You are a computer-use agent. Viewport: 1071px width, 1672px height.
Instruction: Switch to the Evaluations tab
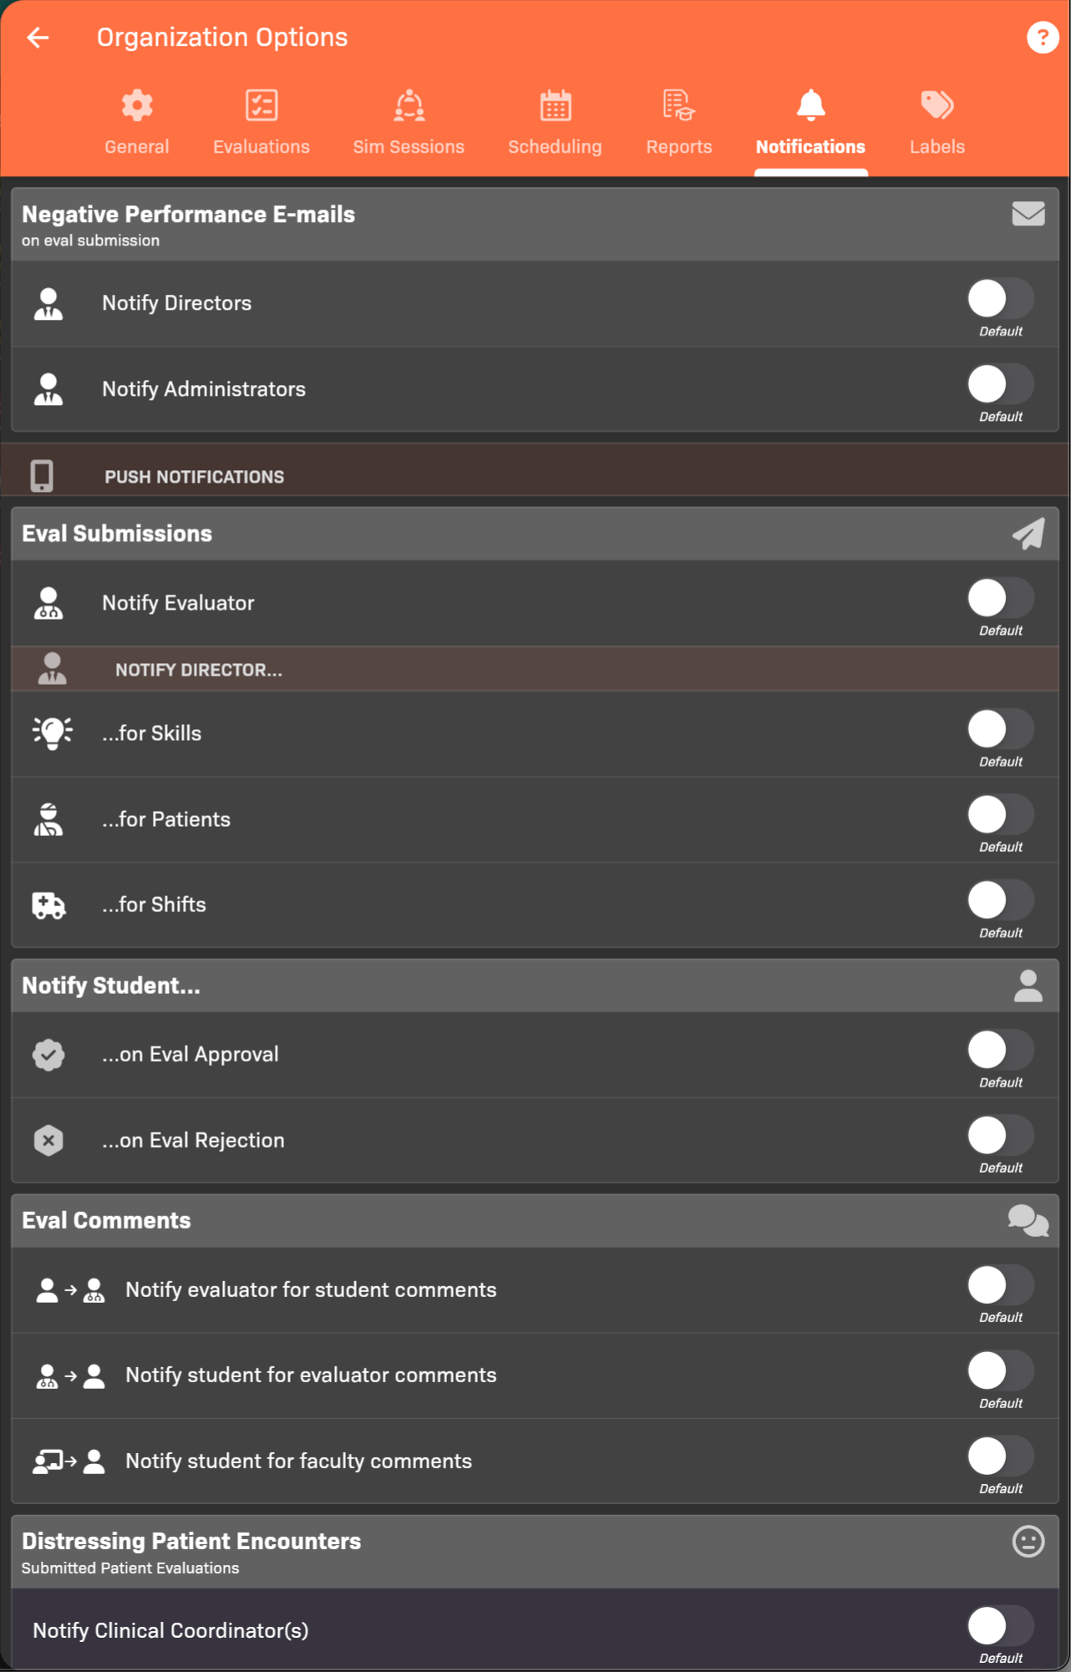[261, 122]
